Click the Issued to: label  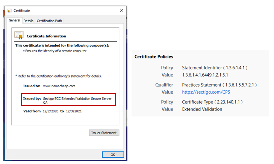(32, 86)
